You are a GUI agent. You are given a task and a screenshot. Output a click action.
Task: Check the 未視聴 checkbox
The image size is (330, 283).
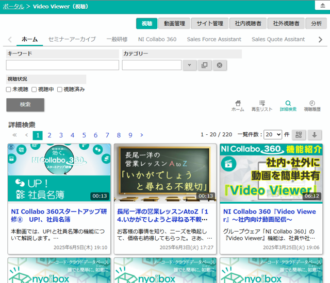8,90
